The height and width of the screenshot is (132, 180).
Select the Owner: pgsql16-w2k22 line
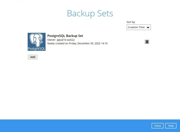click(x=61, y=40)
